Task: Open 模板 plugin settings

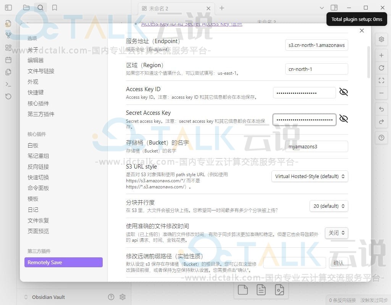Action: pos(33,199)
